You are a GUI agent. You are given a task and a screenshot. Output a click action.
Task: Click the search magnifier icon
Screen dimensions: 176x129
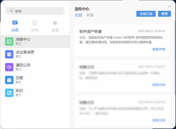point(11,11)
